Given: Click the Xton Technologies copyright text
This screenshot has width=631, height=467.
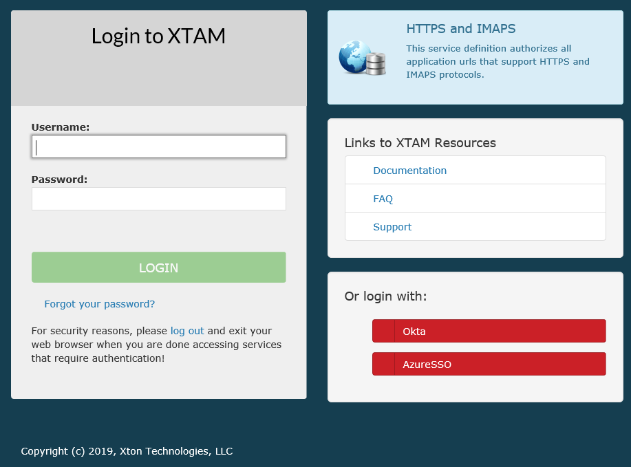Looking at the screenshot, I should 127,451.
